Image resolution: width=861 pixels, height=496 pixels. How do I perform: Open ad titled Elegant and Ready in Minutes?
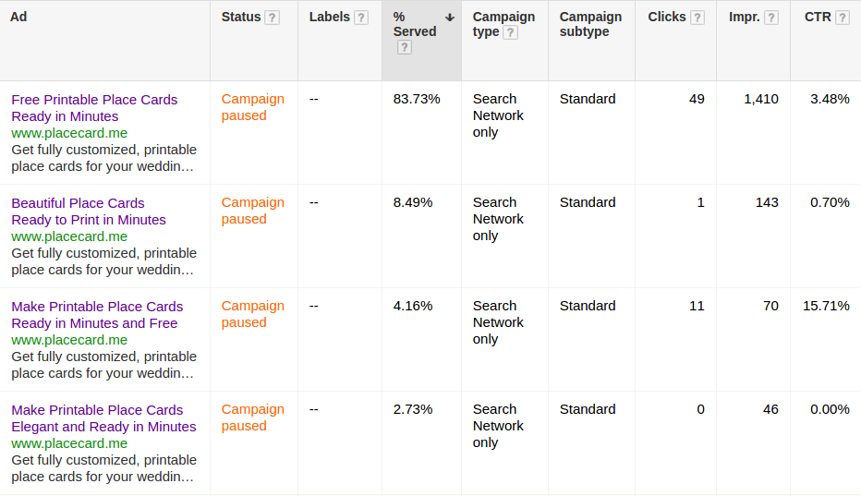click(103, 427)
